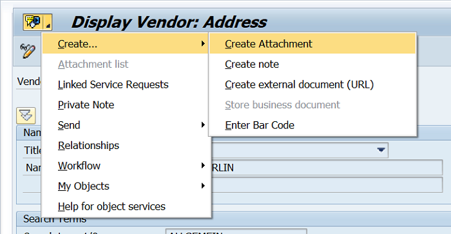
Task: Click the Services for Object icon
Action: pyautogui.click(x=33, y=22)
